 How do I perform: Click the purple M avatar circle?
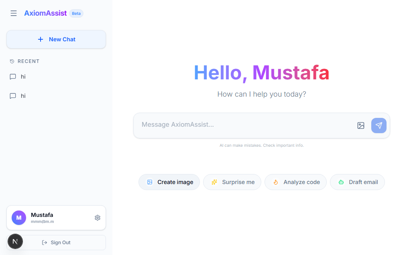coord(19,218)
